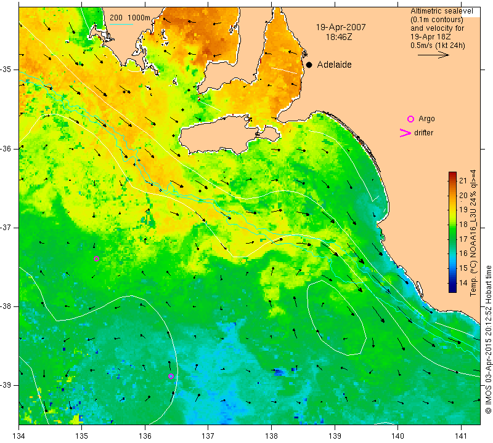The image size is (493, 443).
Task: Click the black Adelaide city marker dot
Action: tap(309, 65)
